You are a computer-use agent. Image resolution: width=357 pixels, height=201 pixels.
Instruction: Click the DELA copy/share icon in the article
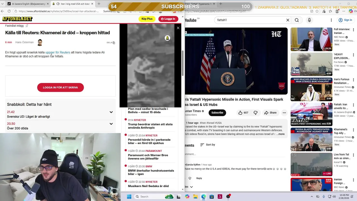(114, 43)
